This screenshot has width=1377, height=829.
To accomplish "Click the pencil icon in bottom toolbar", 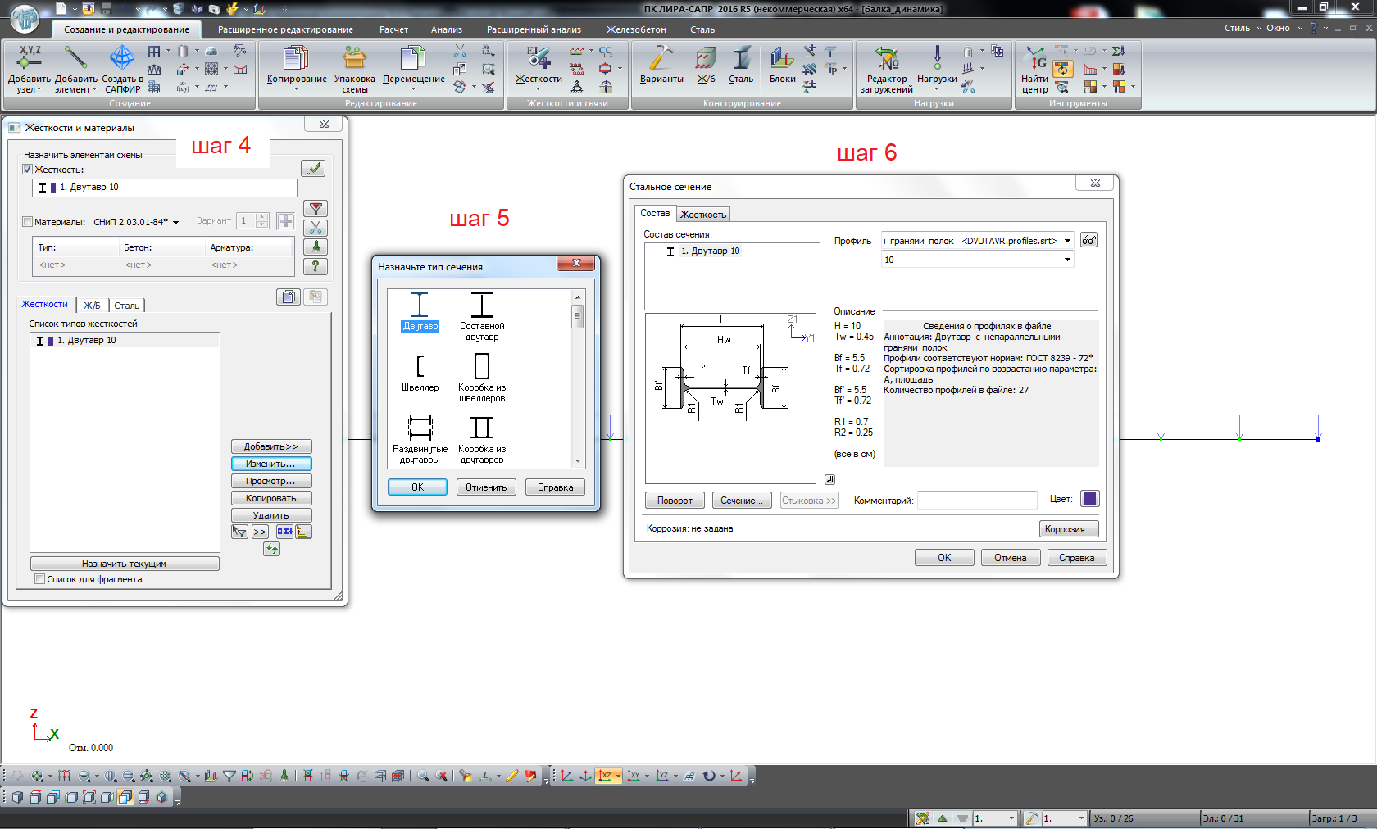I will point(512,776).
